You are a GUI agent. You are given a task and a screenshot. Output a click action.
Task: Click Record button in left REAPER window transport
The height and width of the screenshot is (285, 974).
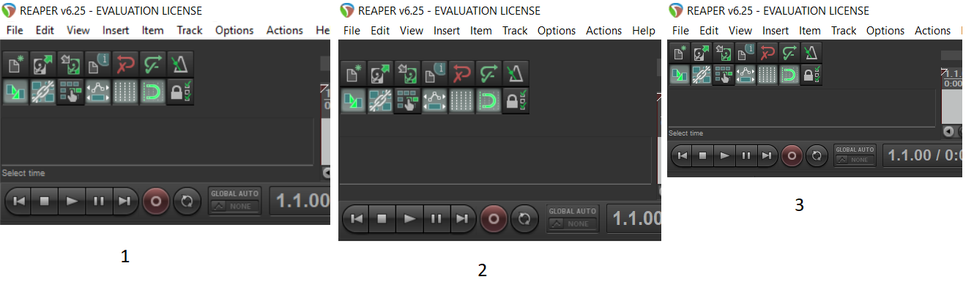coord(155,201)
